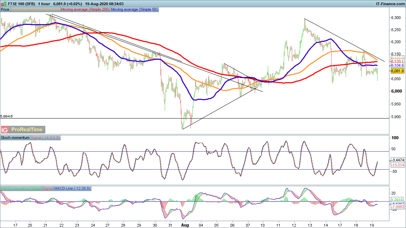The image size is (406, 228).
Task: Click the MACD Line minus Signal label
Action: pyautogui.click(x=21, y=188)
